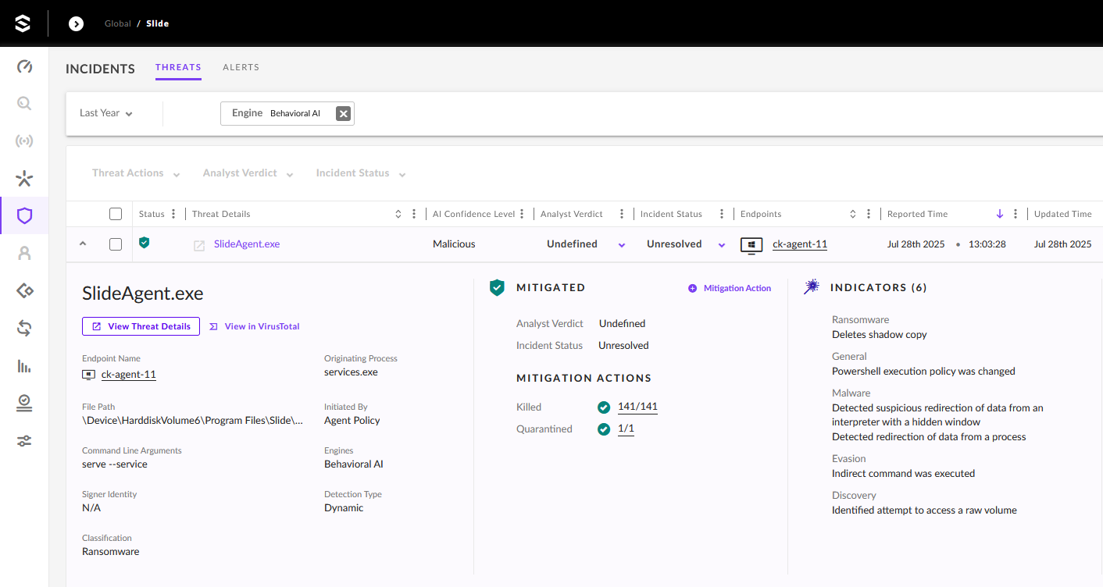Check the SlideAgent.exe row checkbox
1103x587 pixels.
116,244
